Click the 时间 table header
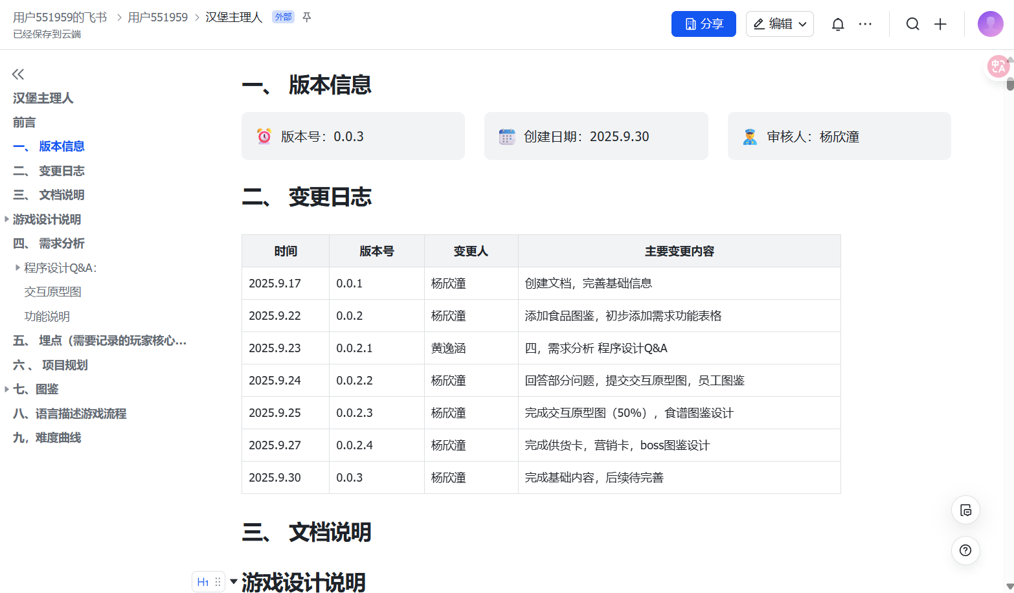The height and width of the screenshot is (593, 1014). 286,251
